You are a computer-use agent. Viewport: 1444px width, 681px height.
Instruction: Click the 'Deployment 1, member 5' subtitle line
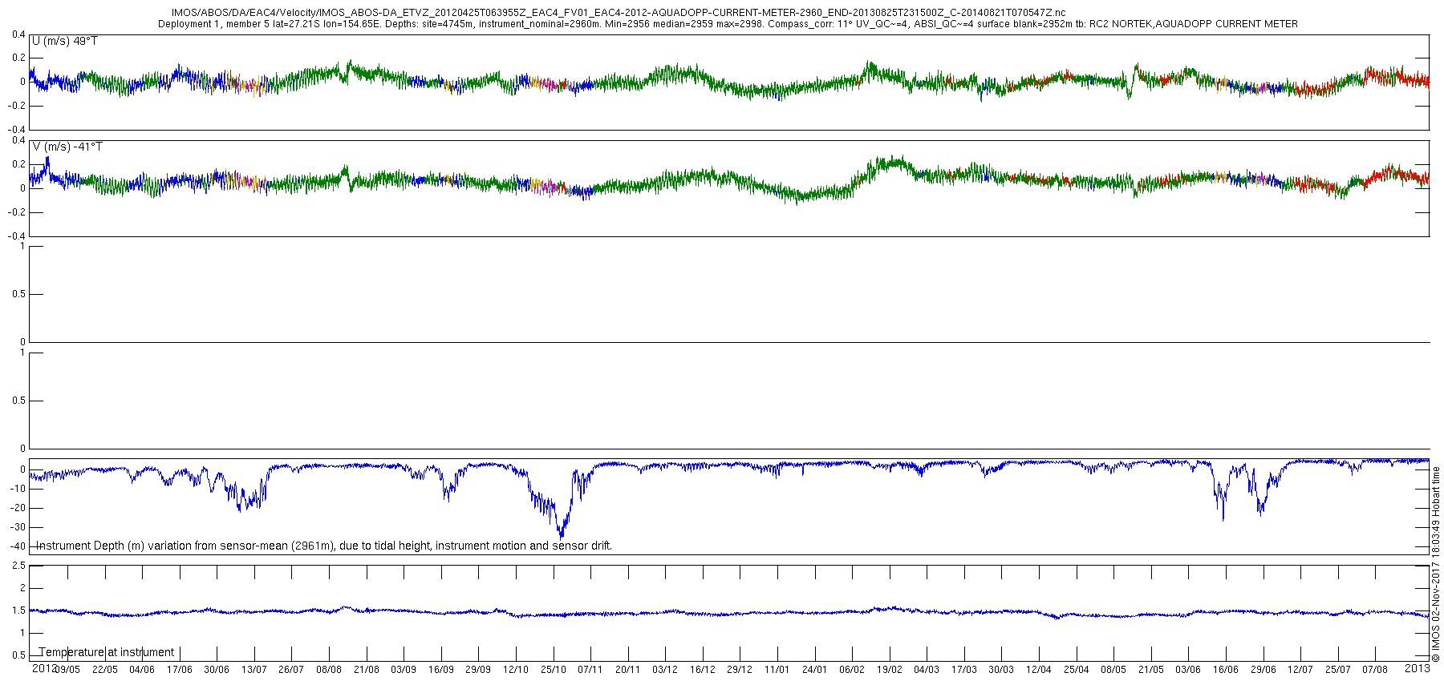(728, 24)
